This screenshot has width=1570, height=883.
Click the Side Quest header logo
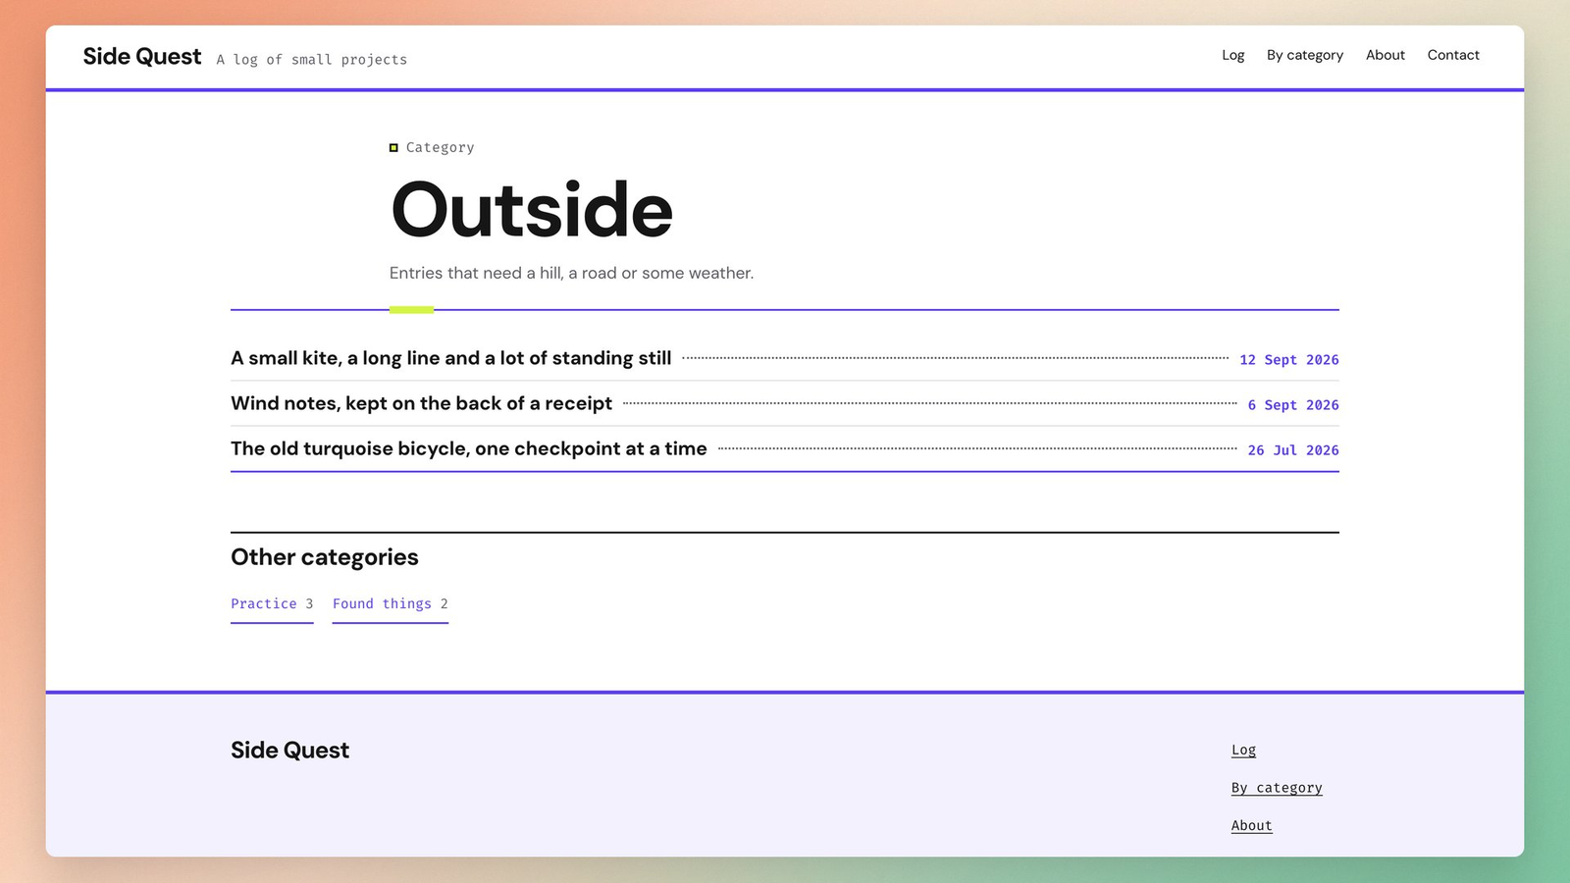[141, 57]
